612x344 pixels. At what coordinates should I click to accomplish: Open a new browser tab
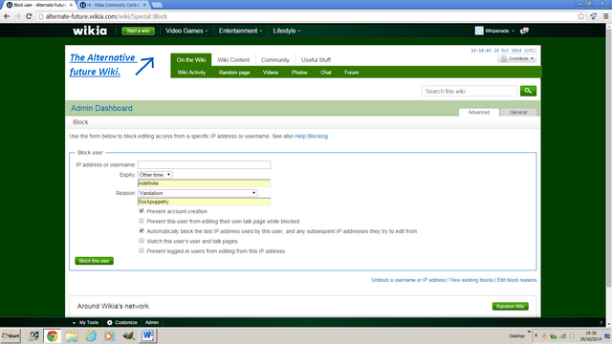157,5
